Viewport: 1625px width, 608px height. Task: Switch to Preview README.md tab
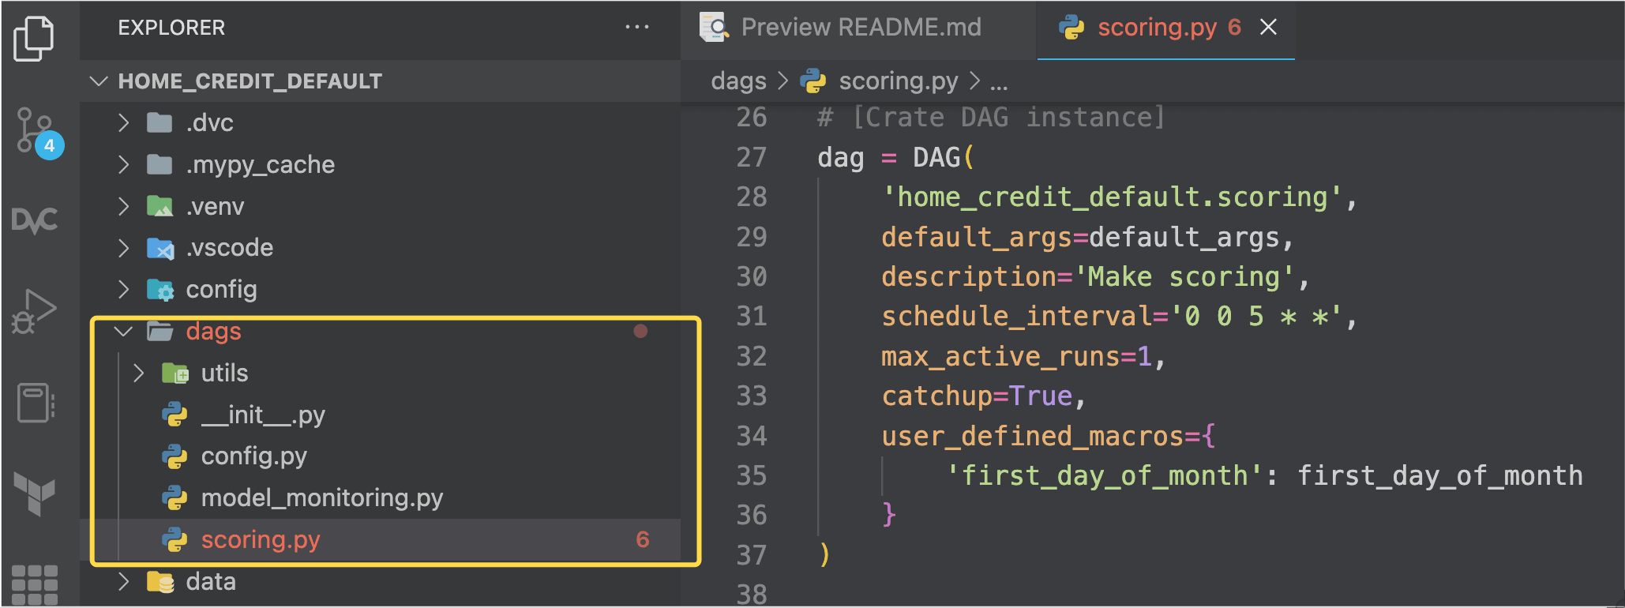click(x=860, y=28)
